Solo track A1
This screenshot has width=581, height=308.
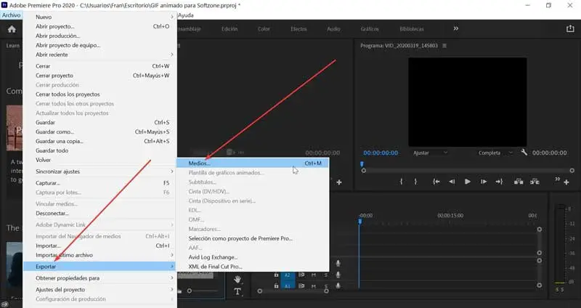tap(326, 286)
